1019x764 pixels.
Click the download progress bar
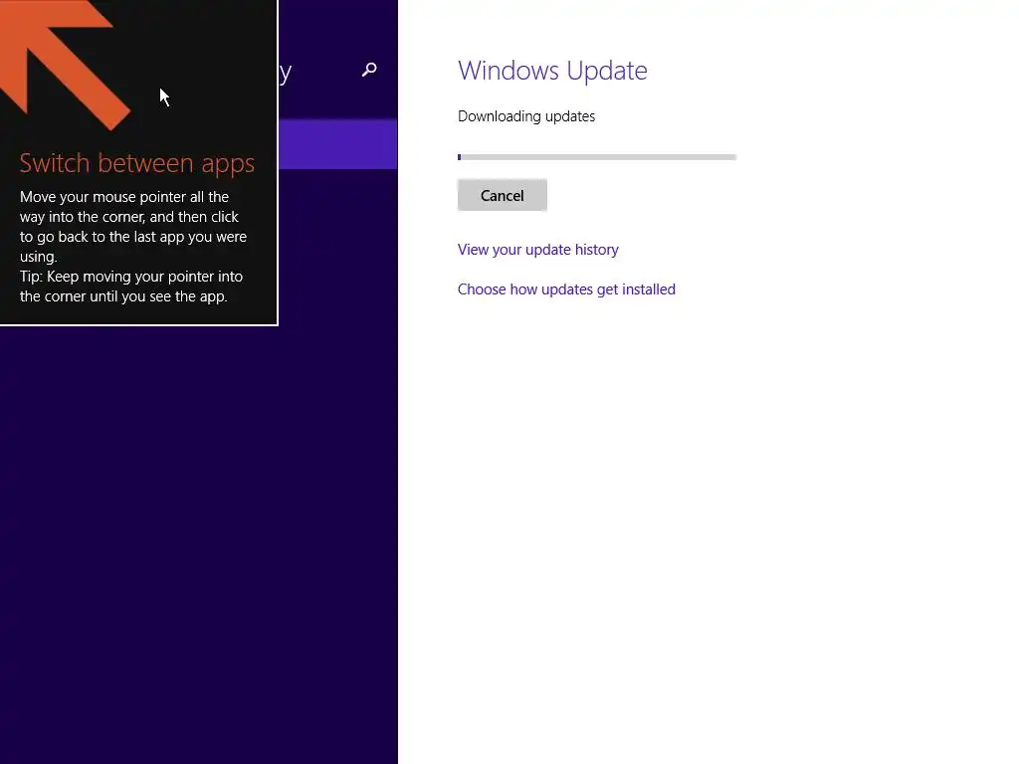click(x=597, y=157)
